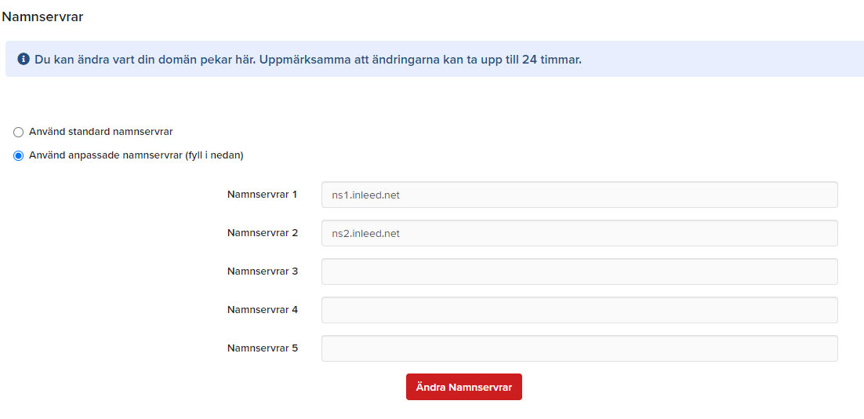The height and width of the screenshot is (419, 864).
Task: Click the 'Namnservrar' page heading
Action: (x=42, y=16)
